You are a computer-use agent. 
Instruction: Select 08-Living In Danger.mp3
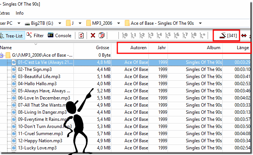[42, 112]
